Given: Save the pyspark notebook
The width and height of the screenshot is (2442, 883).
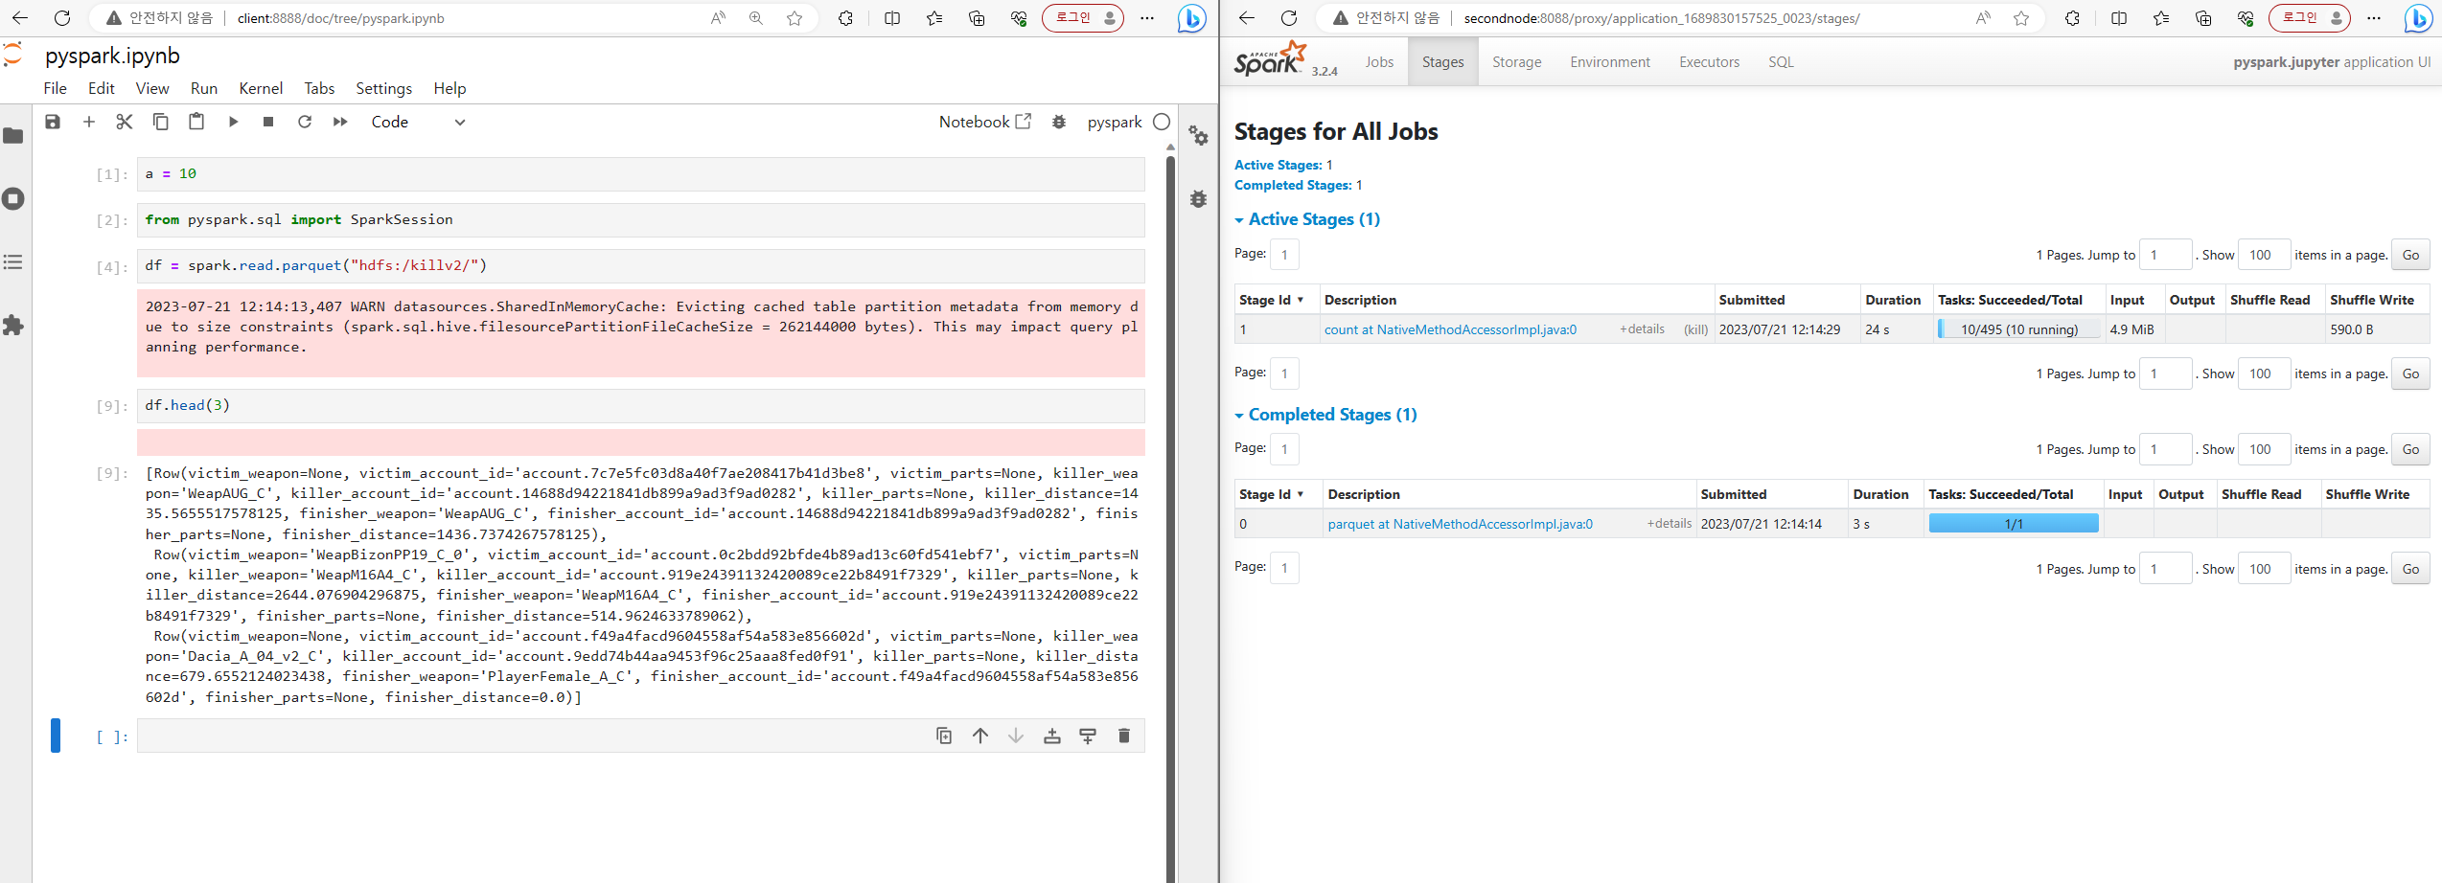Looking at the screenshot, I should [53, 122].
